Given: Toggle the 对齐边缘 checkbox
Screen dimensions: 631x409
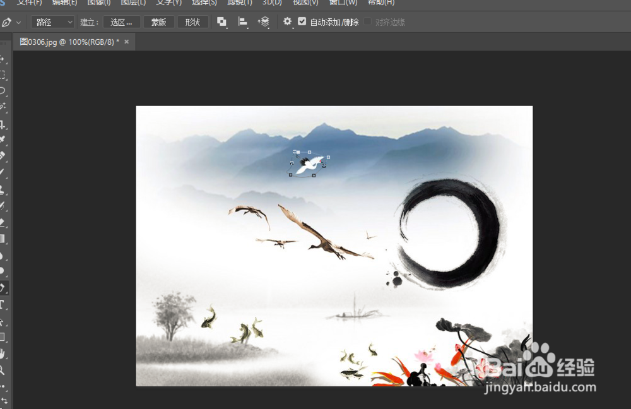Looking at the screenshot, I should click(367, 21).
